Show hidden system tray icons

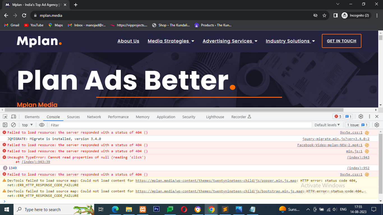coord(308,209)
